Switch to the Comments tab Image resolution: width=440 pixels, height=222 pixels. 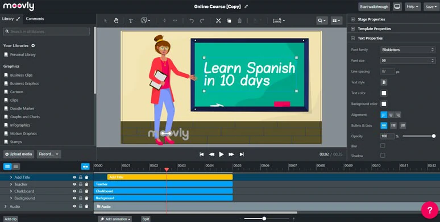point(35,19)
